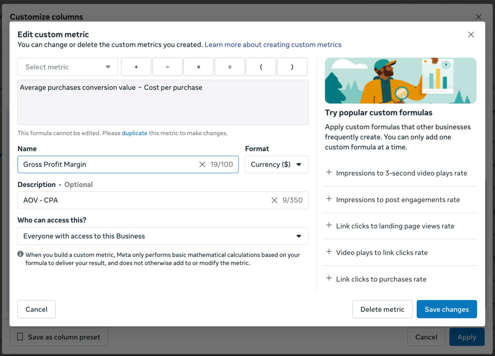Screen dimensions: 495x356
Task: Insert the division operator button
Action: pos(230,67)
